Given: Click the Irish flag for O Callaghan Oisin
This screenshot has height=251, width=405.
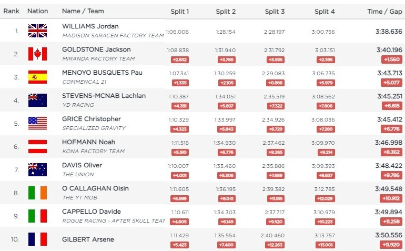Looking at the screenshot, I should point(37,193).
